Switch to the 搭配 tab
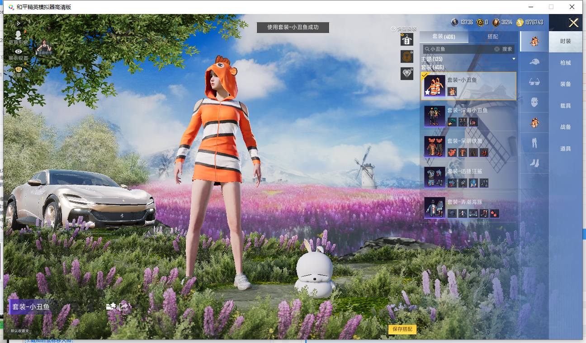 (493, 37)
